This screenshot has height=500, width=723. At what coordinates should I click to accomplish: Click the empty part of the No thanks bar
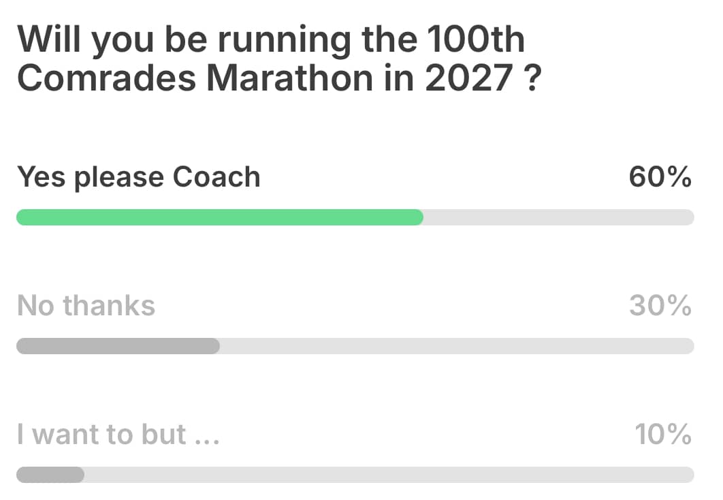coord(457,346)
